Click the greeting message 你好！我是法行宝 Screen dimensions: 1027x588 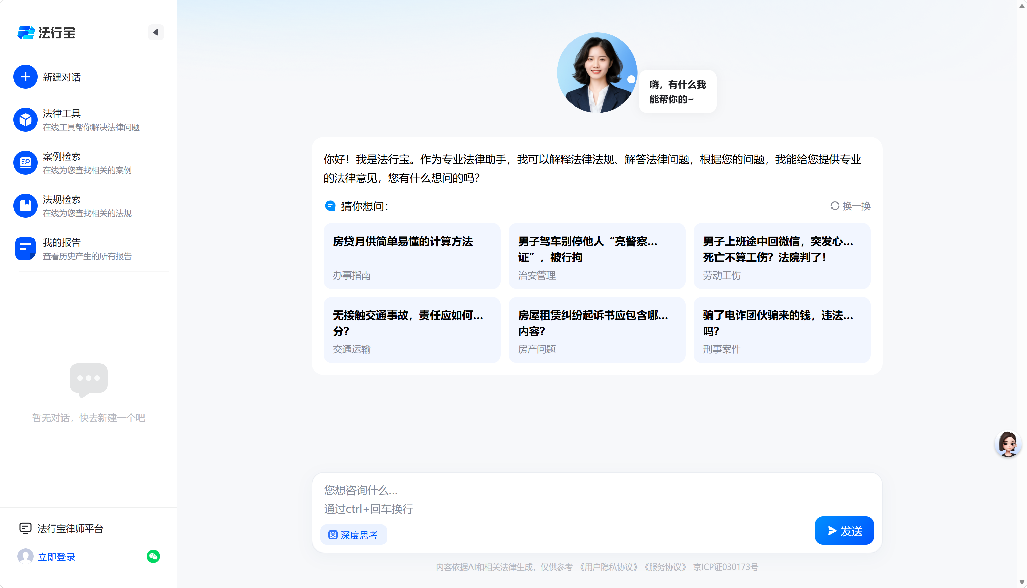[592, 169]
